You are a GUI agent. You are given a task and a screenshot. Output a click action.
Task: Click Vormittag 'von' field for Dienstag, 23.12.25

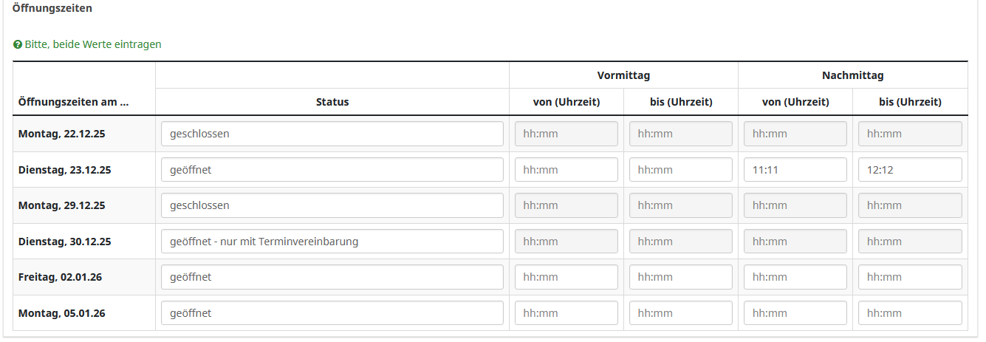tap(566, 170)
